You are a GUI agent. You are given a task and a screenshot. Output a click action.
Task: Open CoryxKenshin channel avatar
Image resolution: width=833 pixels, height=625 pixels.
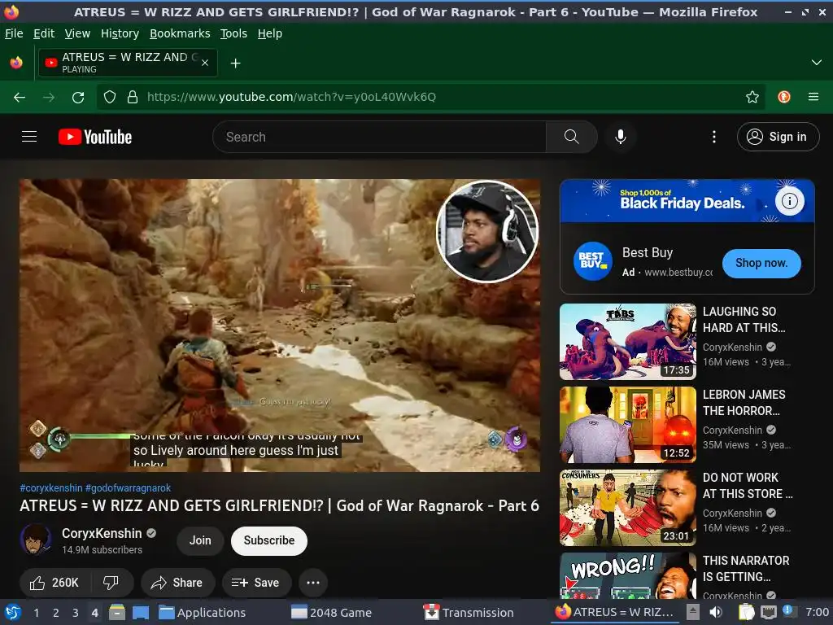coord(36,540)
